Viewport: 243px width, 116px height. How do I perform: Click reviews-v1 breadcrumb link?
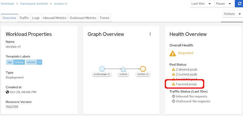[x=61, y=4]
